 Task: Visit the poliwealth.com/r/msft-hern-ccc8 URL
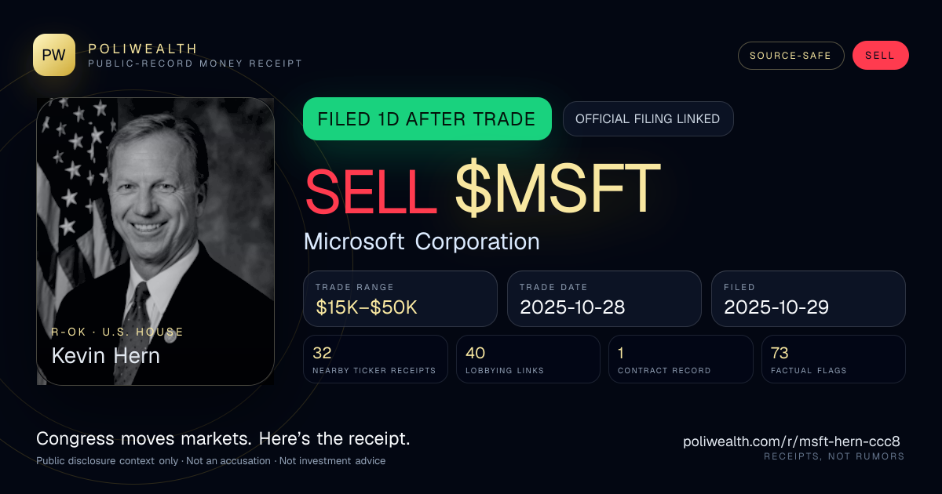791,441
